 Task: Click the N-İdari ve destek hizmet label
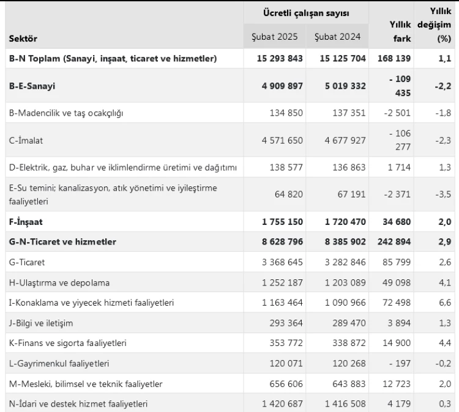(78, 403)
